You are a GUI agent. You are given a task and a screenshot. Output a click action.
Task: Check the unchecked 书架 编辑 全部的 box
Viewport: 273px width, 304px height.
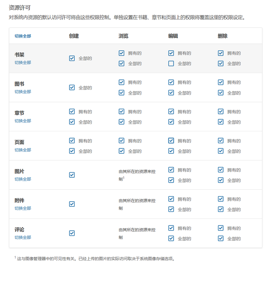[x=171, y=64]
